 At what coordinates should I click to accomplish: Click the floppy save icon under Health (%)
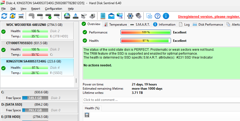(x=87, y=115)
